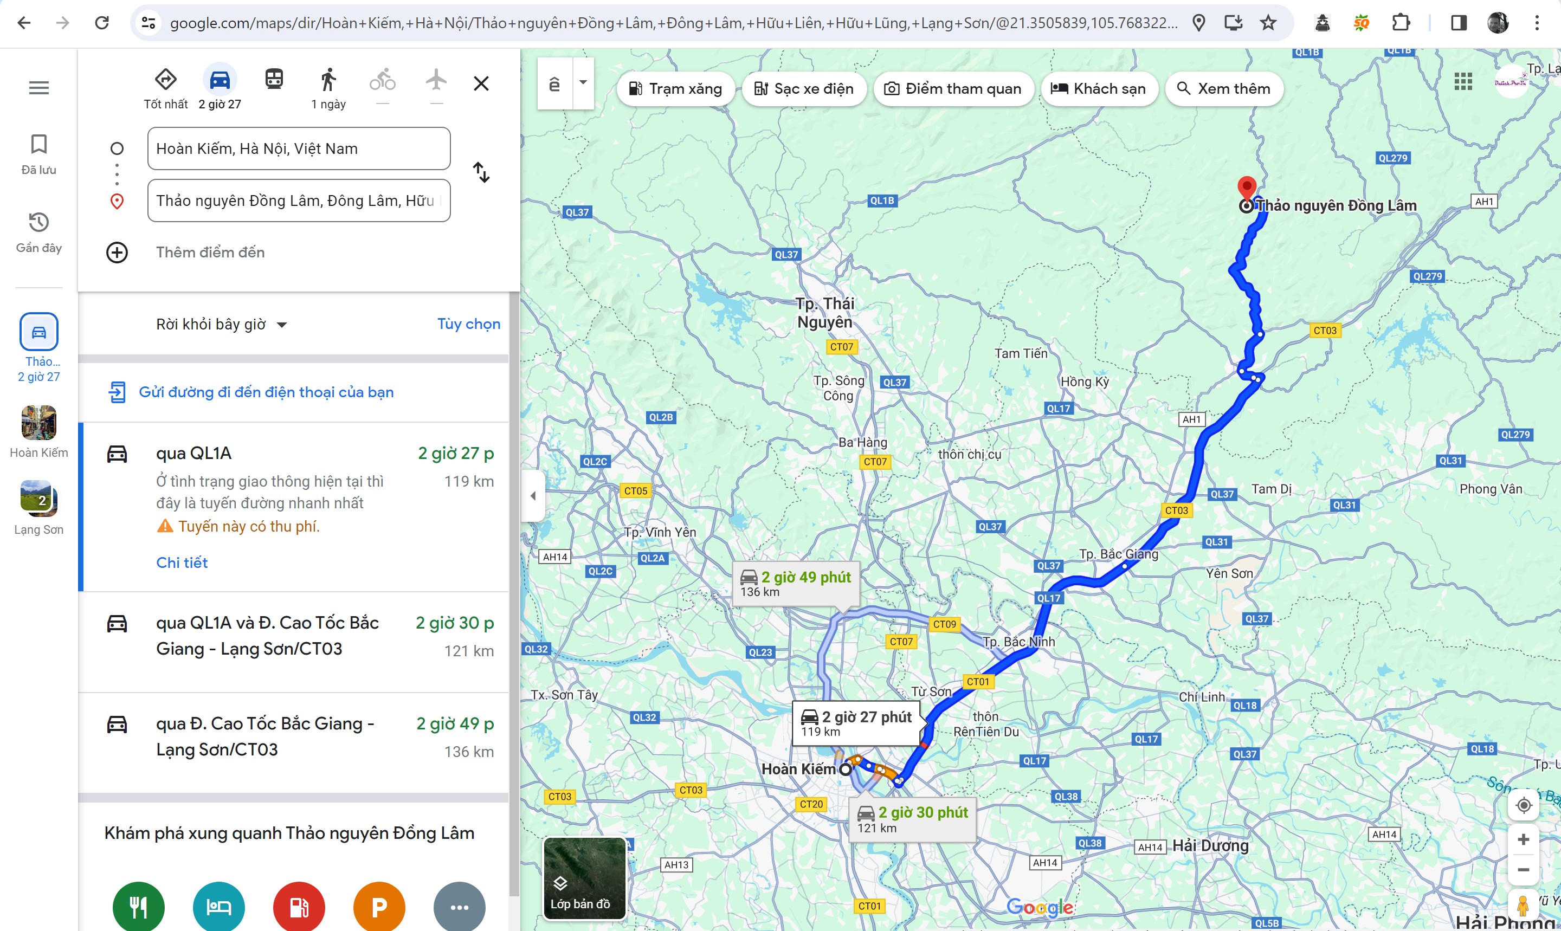Swap origin and destination with reverse arrows

pyautogui.click(x=481, y=172)
